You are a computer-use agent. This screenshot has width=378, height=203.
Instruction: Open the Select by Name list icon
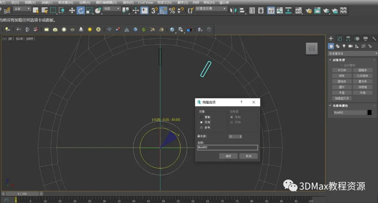tap(44, 10)
